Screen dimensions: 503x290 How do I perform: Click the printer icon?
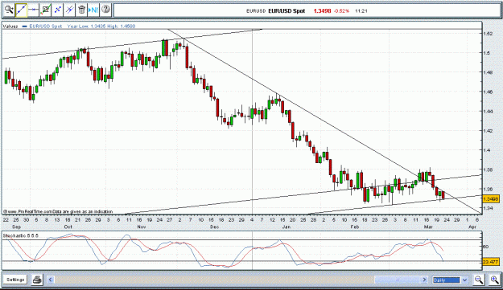point(37,280)
